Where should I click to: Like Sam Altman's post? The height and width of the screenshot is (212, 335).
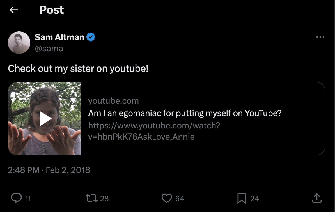coord(167,198)
